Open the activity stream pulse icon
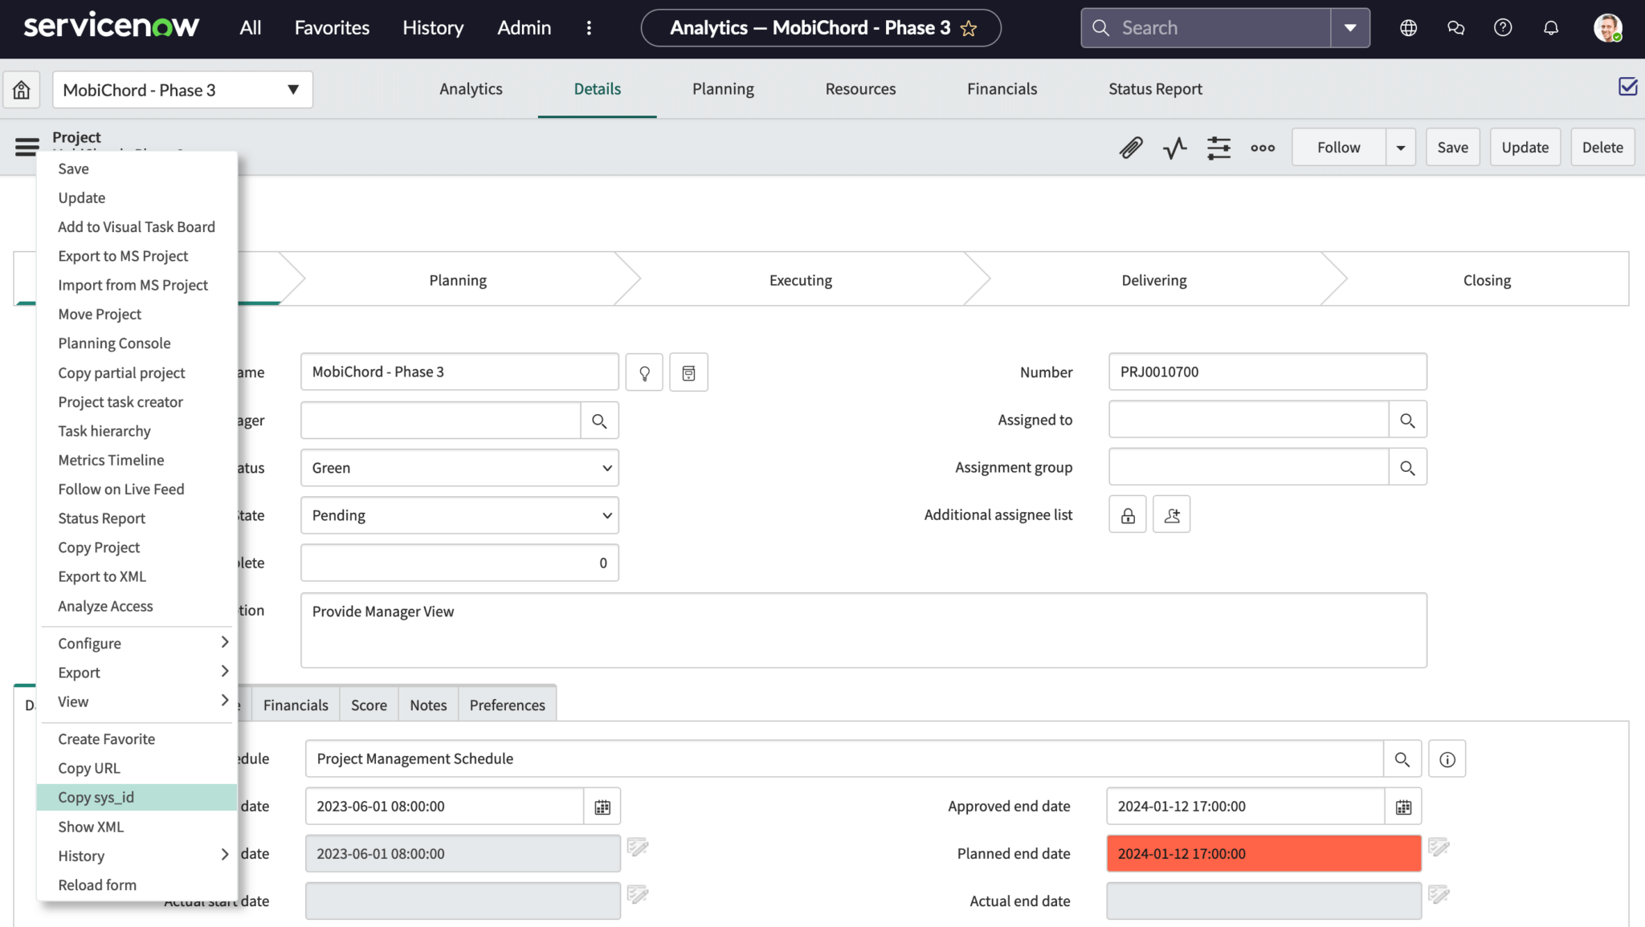 coord(1175,148)
